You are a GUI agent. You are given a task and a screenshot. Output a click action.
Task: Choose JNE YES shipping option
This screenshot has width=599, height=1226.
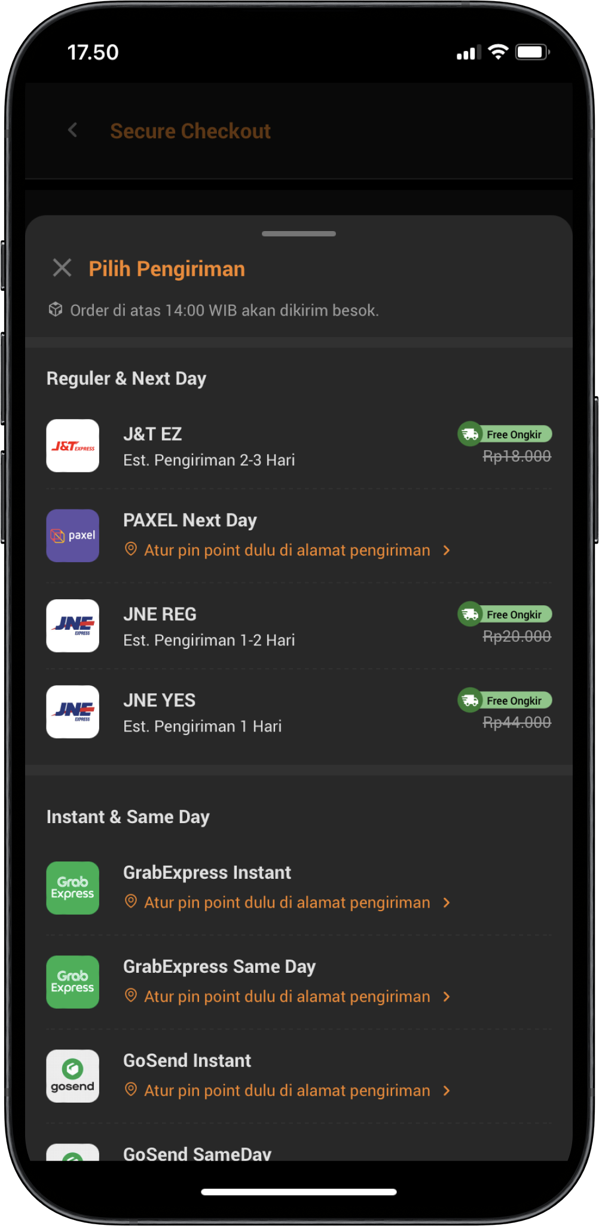[x=299, y=712]
